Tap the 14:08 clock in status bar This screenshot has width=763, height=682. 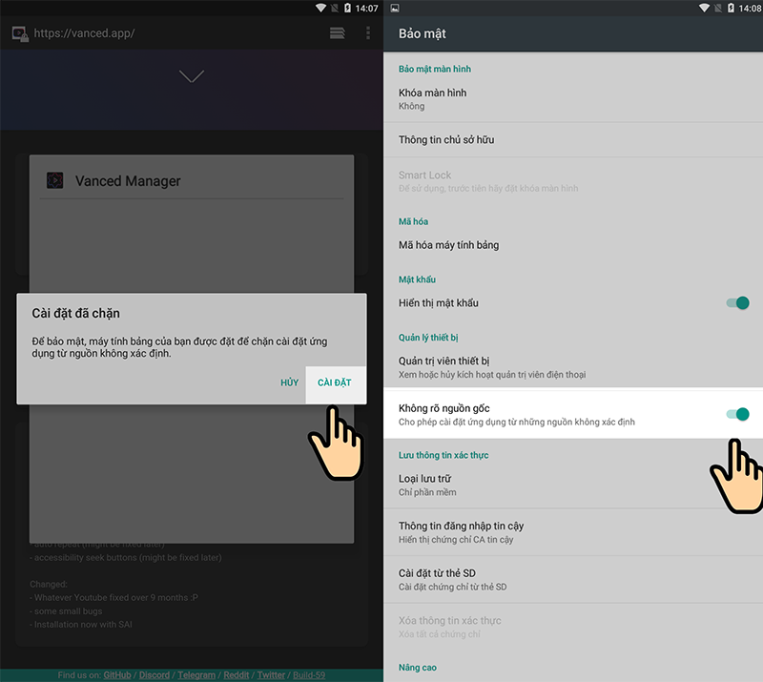[x=750, y=9]
